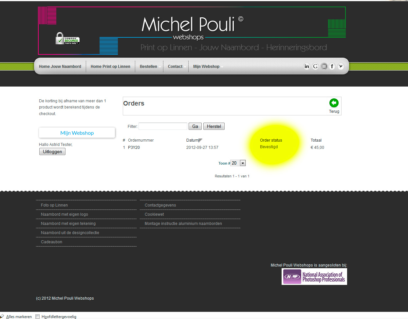Open Naambord met eigen tekening link
This screenshot has height=319, width=408.
[x=68, y=224]
